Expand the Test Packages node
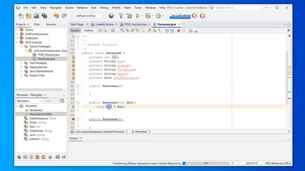 pos(21,63)
